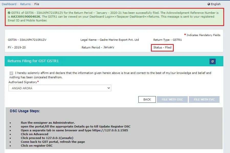Click the FILE WITH EVC button

point(204,99)
